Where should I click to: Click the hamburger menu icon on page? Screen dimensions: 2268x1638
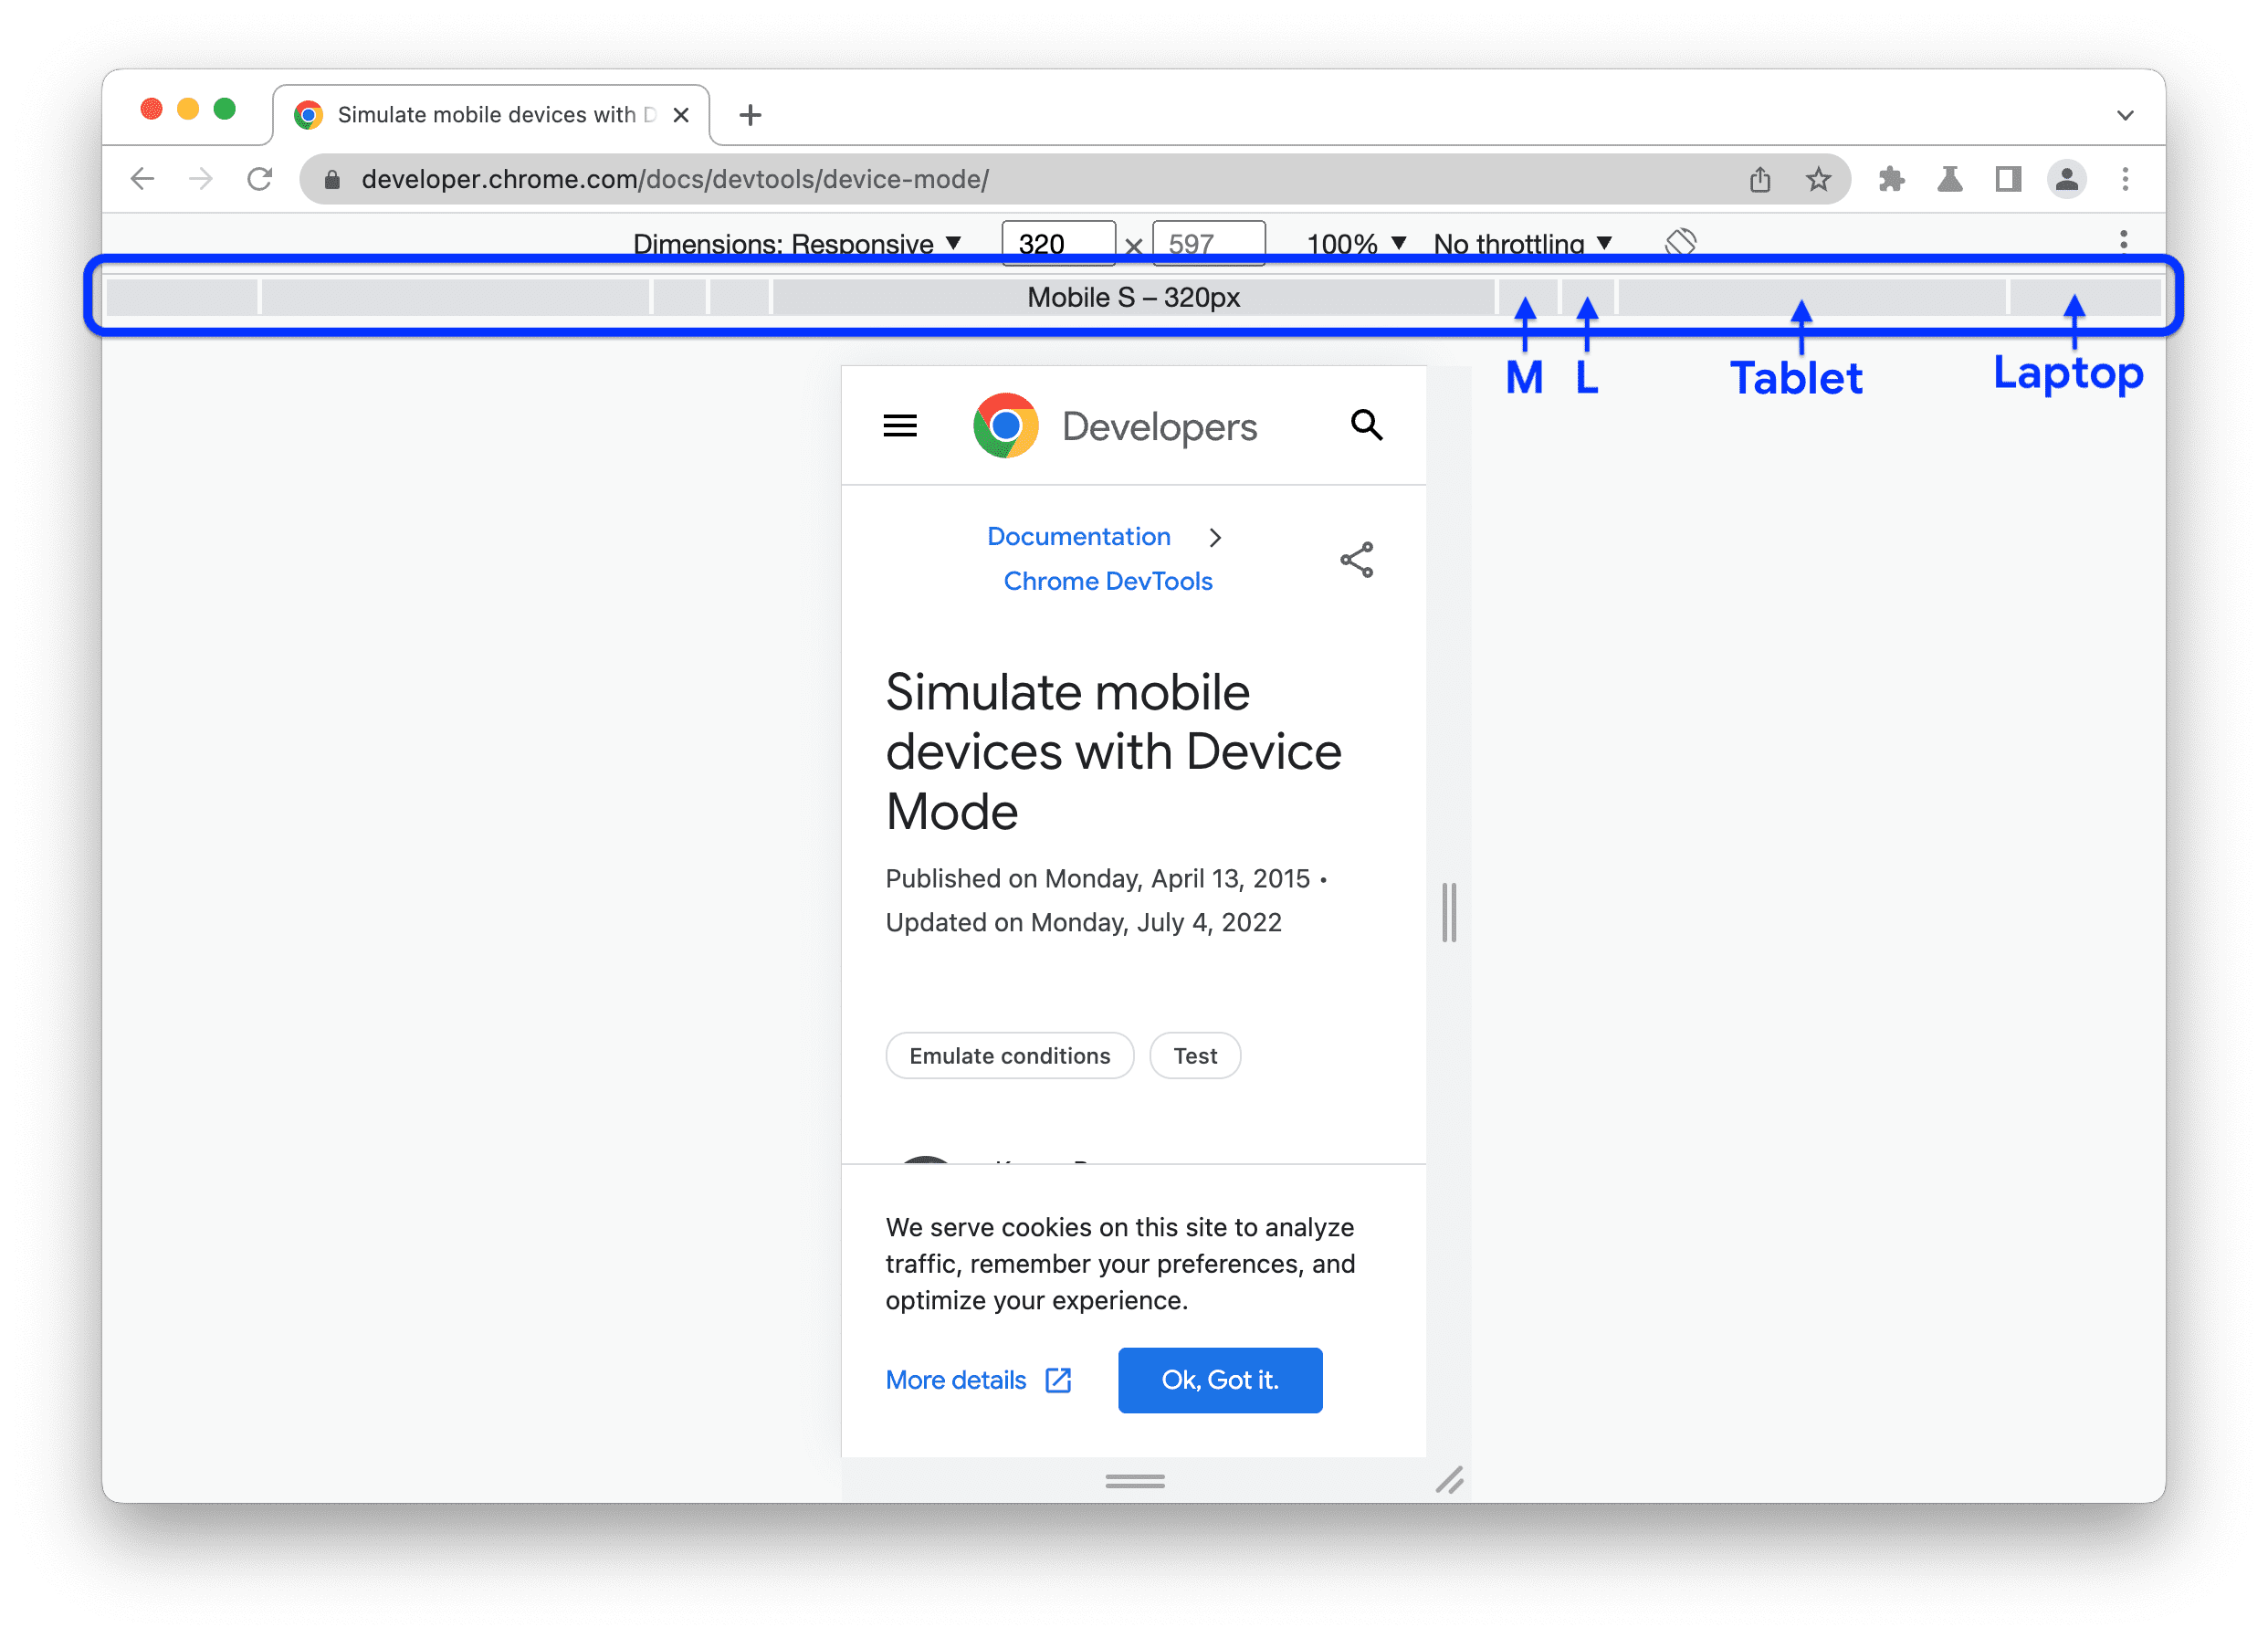[x=900, y=426]
